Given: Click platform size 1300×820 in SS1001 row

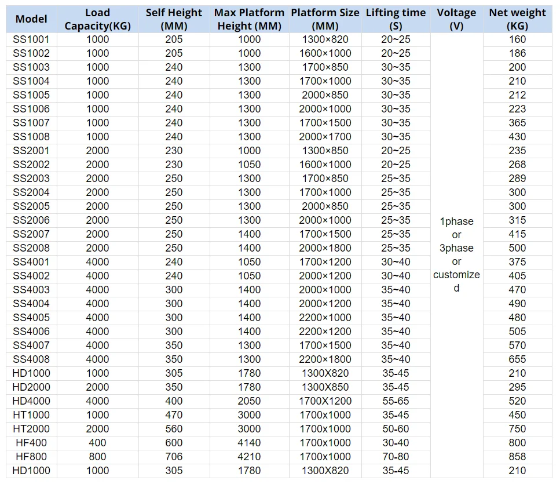Looking at the screenshot, I should [x=325, y=39].
